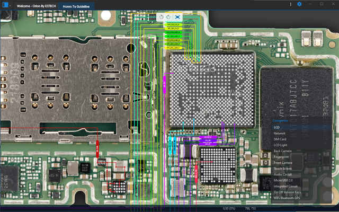339x212 pixels.
Task: Choose On Off Volume Keys category
Action: pyautogui.click(x=287, y=192)
